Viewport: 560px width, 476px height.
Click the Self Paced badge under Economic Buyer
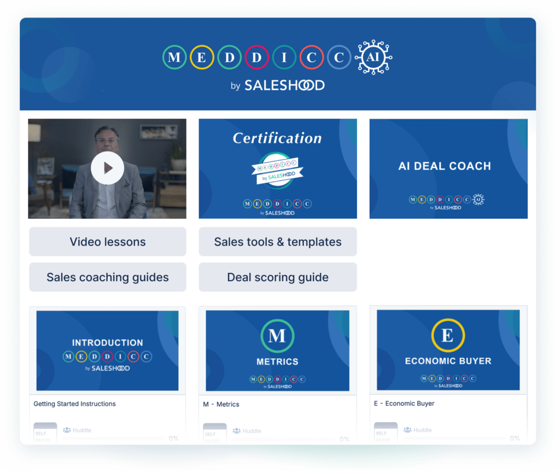tap(386, 433)
